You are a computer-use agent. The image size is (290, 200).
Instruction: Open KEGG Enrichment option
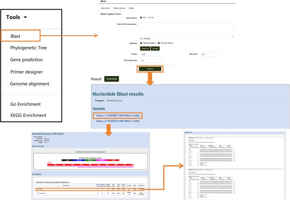28,115
